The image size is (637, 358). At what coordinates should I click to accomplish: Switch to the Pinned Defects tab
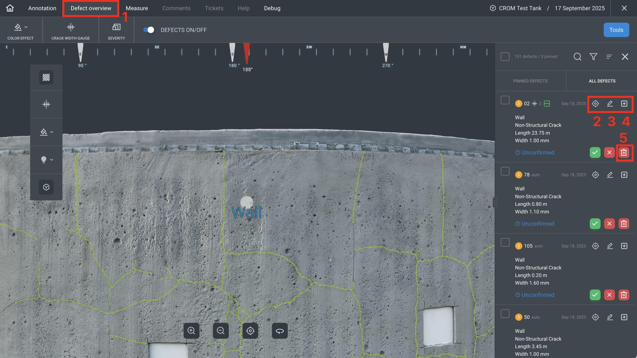[530, 81]
